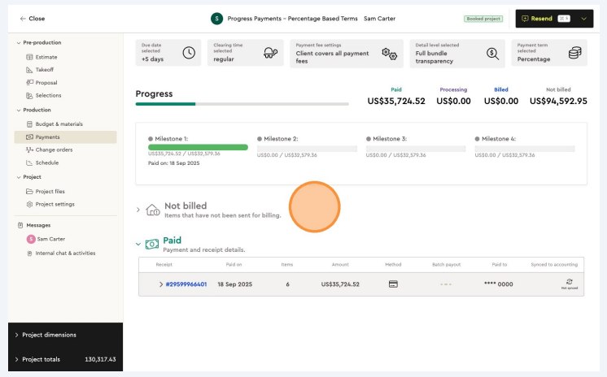Click the Payment term coins icon
The image size is (607, 377).
574,54
